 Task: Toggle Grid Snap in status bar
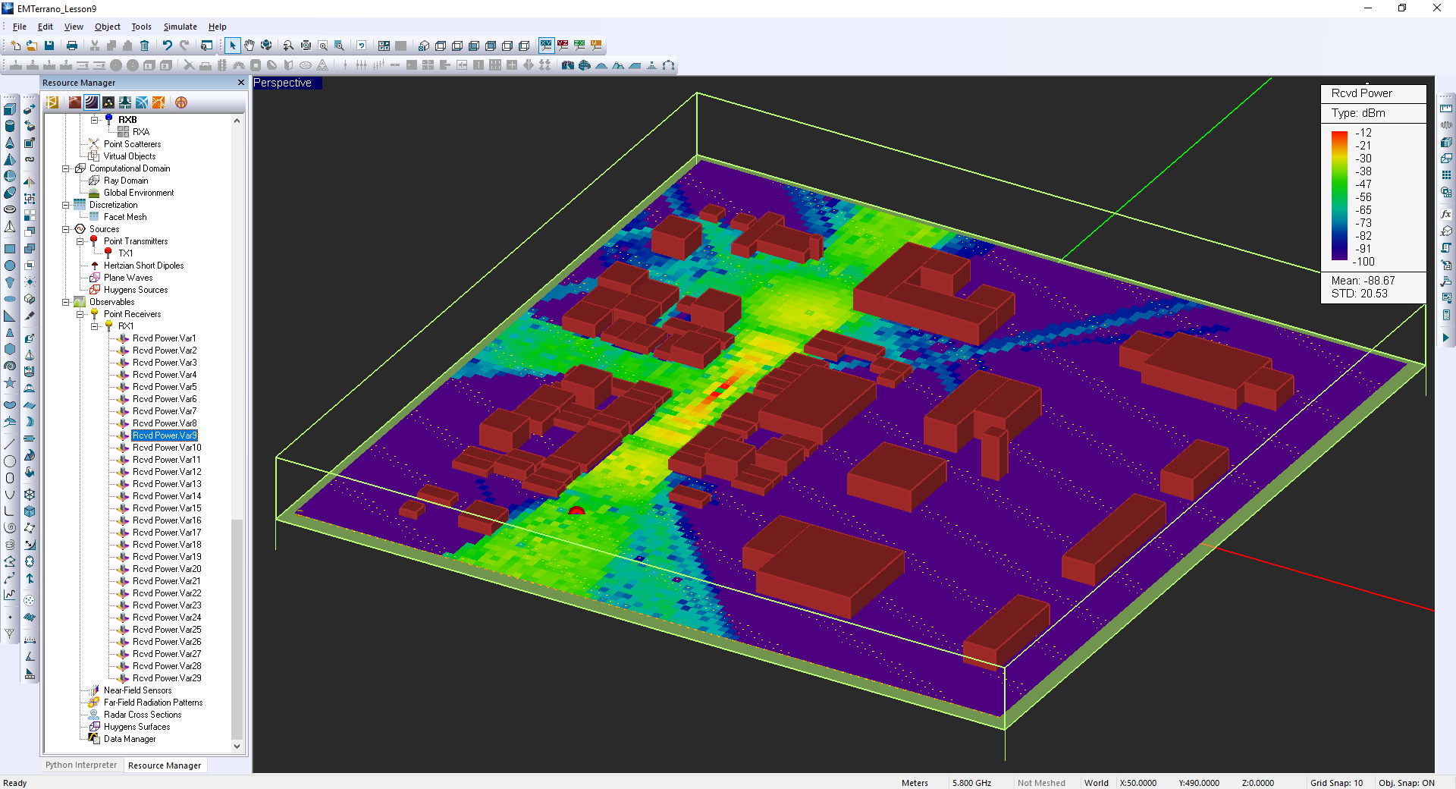1336,783
